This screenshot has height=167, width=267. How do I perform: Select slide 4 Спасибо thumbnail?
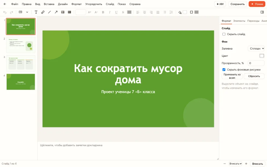(x=21, y=82)
